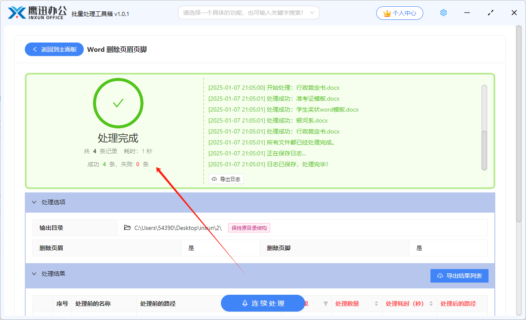Viewport: 526px width, 320px height.
Task: Open the 个人中心 personal center
Action: [400, 13]
